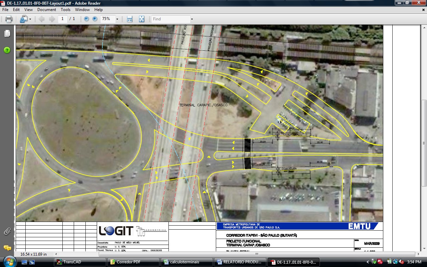This screenshot has height=267, width=427.
Task: Click the Show Desktop quick launch icon
Action: click(x=24, y=262)
